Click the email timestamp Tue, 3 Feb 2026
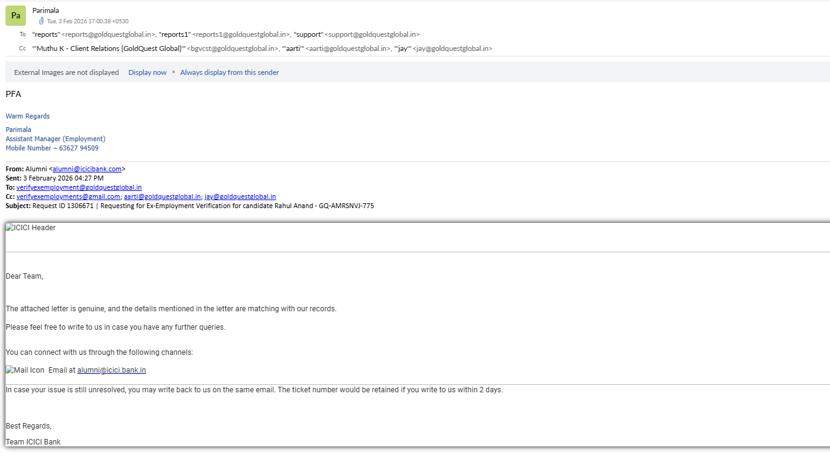 tap(87, 21)
